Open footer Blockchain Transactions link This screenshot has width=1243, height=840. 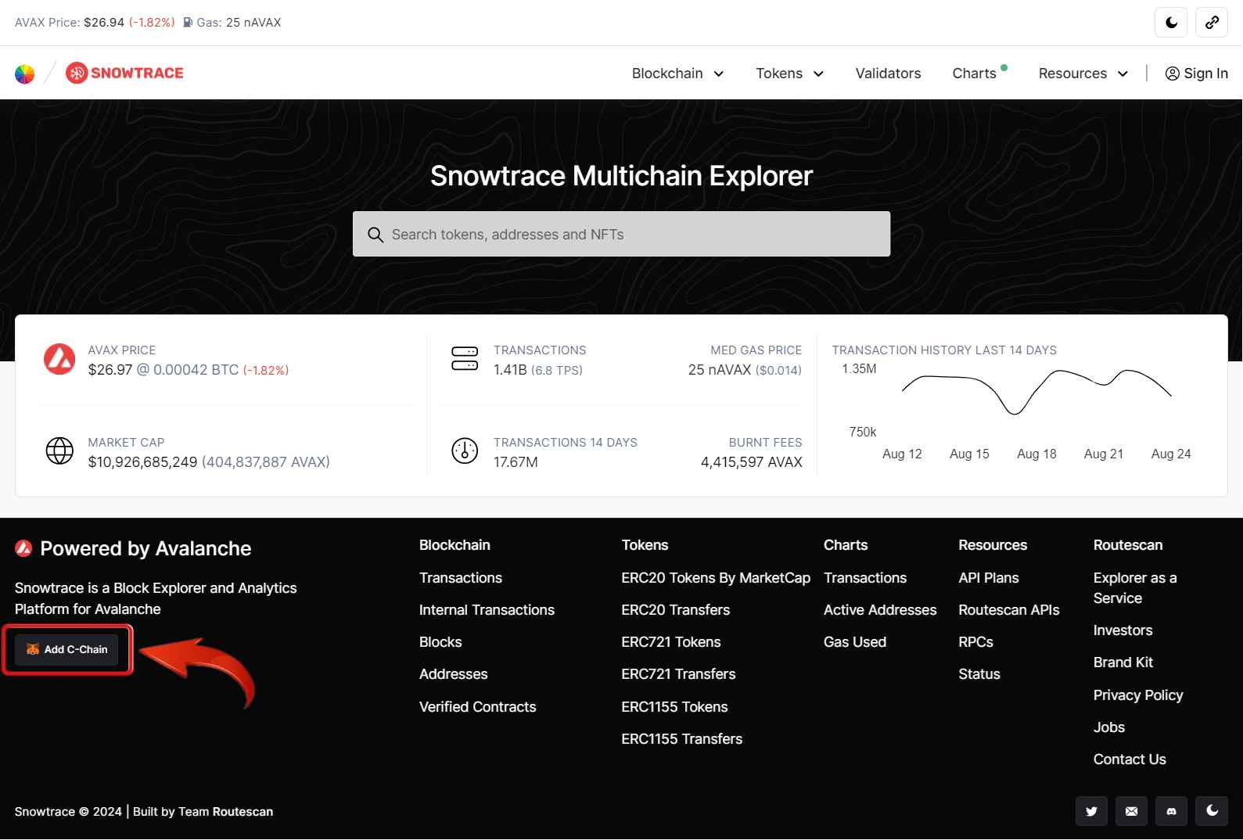pyautogui.click(x=461, y=578)
